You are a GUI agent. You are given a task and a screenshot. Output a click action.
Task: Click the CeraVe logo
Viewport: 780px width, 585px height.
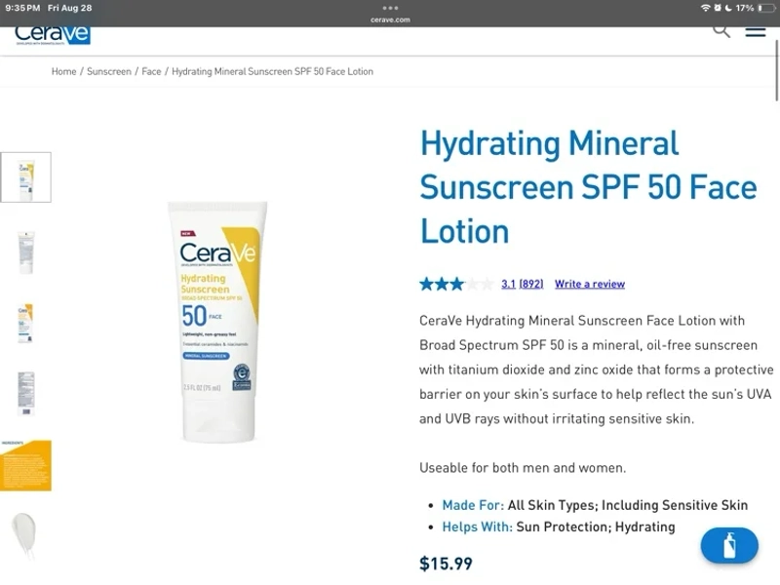pyautogui.click(x=53, y=35)
